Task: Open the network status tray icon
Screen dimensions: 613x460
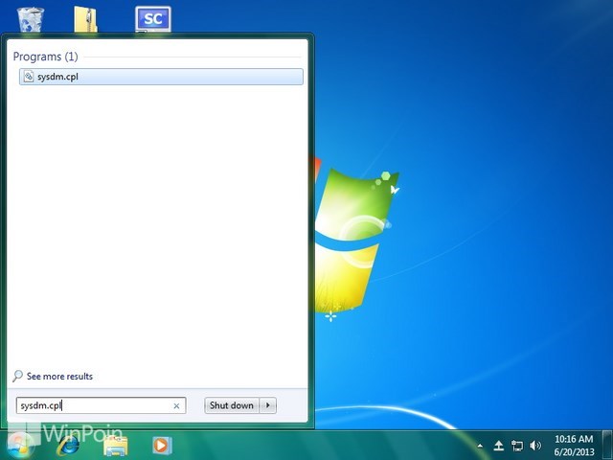Action: [x=517, y=446]
